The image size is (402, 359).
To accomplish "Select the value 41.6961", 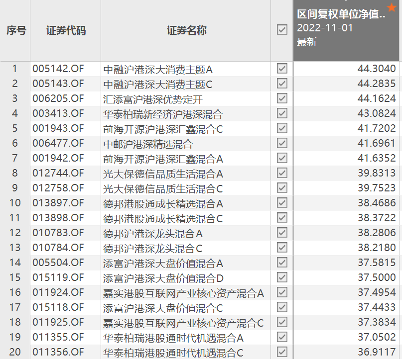I will click(x=377, y=143).
